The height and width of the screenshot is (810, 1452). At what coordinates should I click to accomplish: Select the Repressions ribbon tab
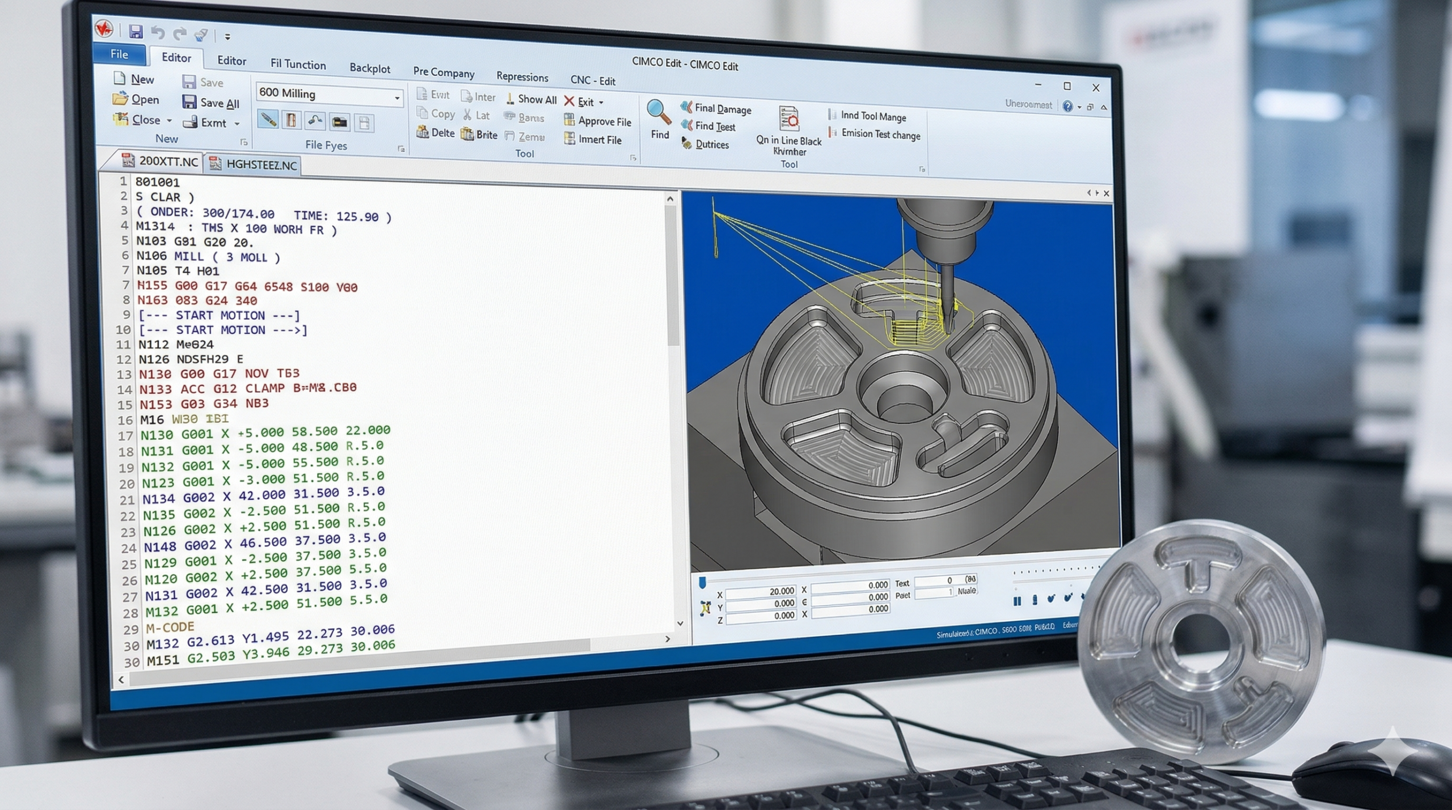tap(522, 77)
